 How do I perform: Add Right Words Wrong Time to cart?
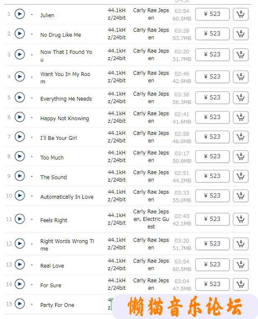point(240,244)
